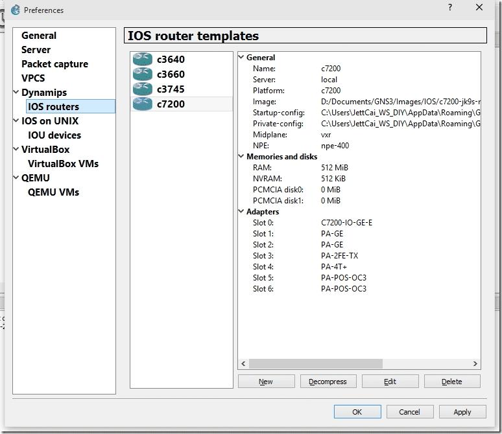Click Edit to modify the template

tap(390, 382)
